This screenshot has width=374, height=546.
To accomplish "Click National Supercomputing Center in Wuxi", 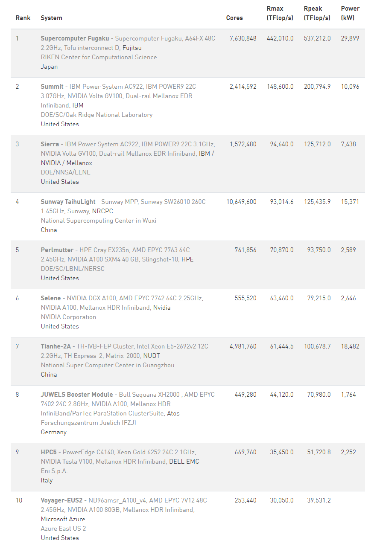I will coord(99,221).
